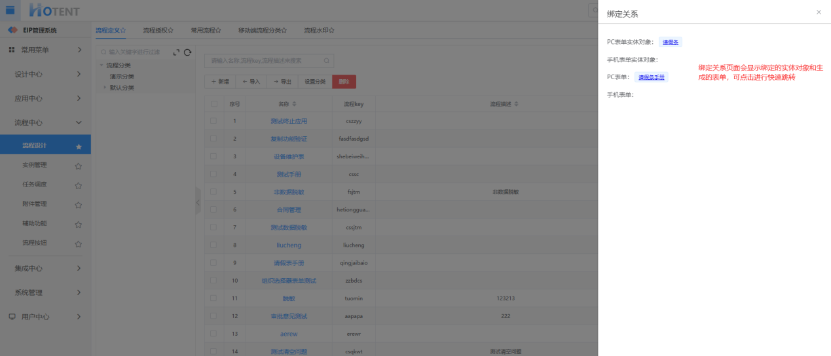Favorite 流程按钮 with its star icon

click(79, 244)
